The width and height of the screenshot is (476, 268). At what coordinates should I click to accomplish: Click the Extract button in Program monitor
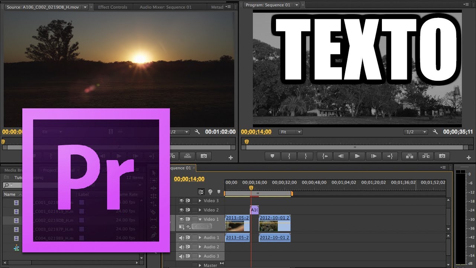426,156
